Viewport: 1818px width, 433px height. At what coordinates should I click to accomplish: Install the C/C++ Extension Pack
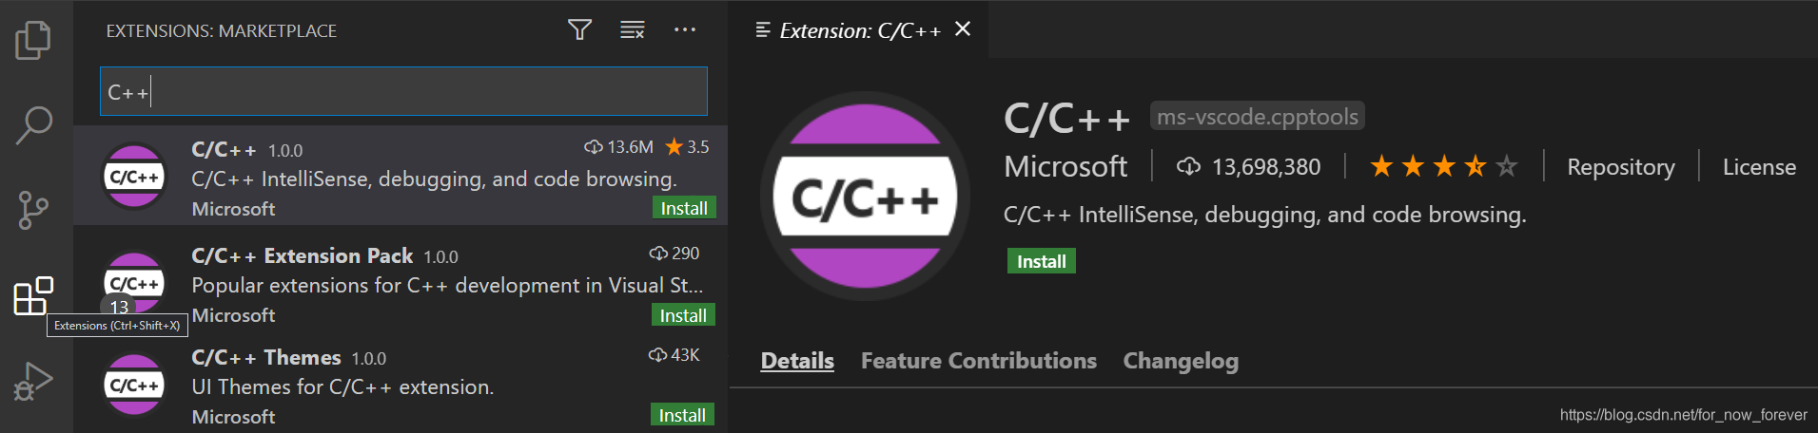[x=683, y=315]
